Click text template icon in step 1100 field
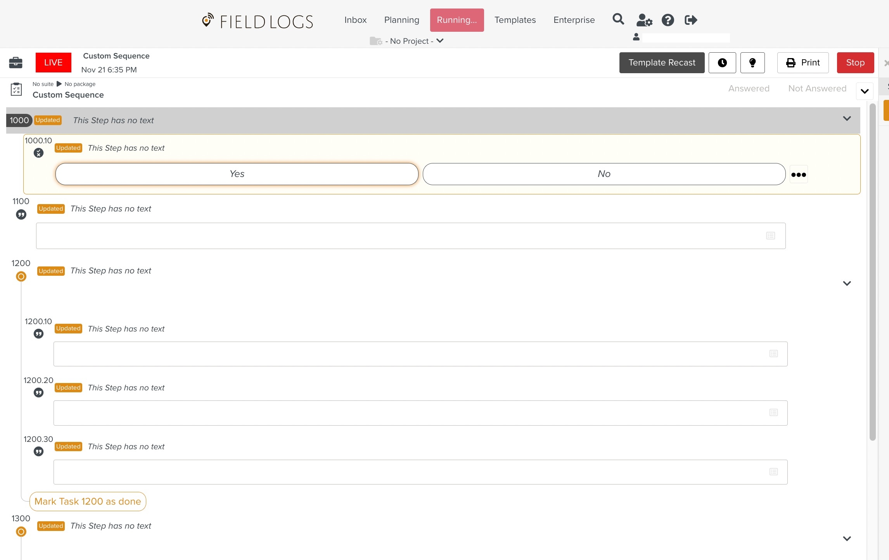The image size is (889, 560). (770, 236)
